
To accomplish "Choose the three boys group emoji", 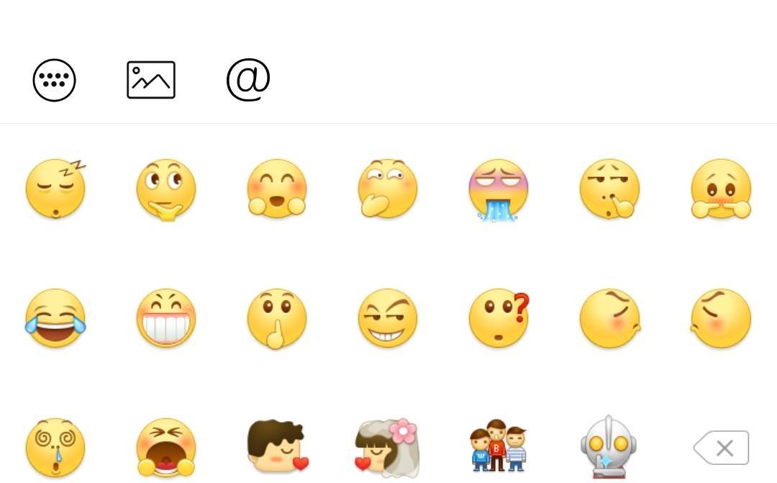I will pos(499,446).
